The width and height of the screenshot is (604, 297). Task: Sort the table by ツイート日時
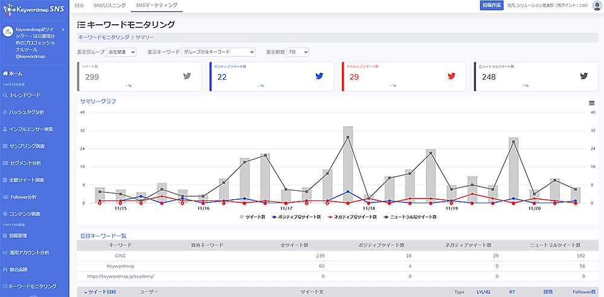pyautogui.click(x=101, y=292)
